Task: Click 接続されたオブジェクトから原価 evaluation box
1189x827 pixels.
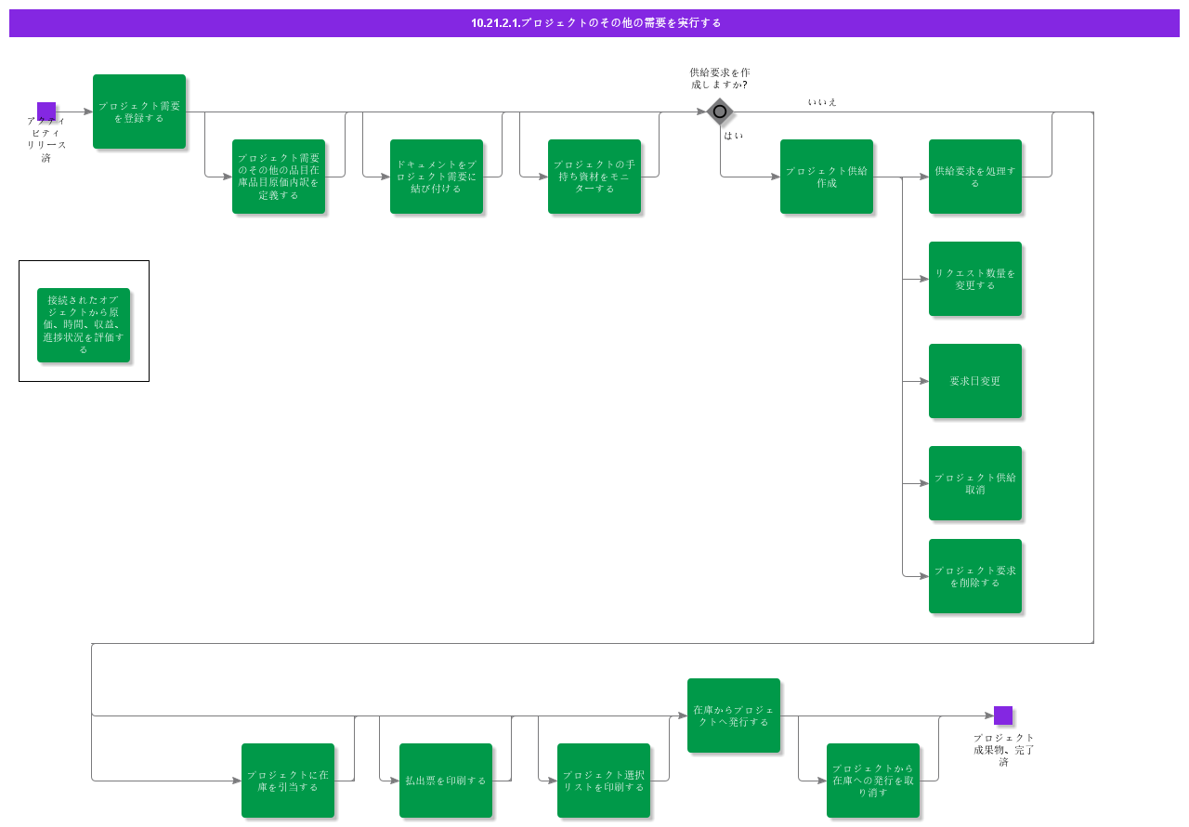Action: pos(84,325)
